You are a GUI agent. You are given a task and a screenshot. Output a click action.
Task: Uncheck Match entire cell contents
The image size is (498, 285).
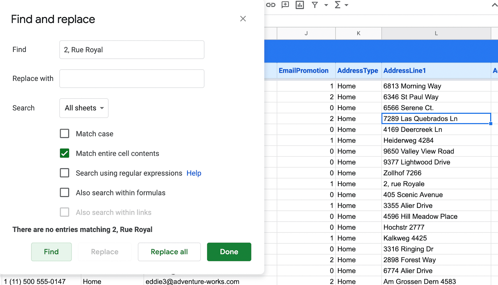point(64,153)
